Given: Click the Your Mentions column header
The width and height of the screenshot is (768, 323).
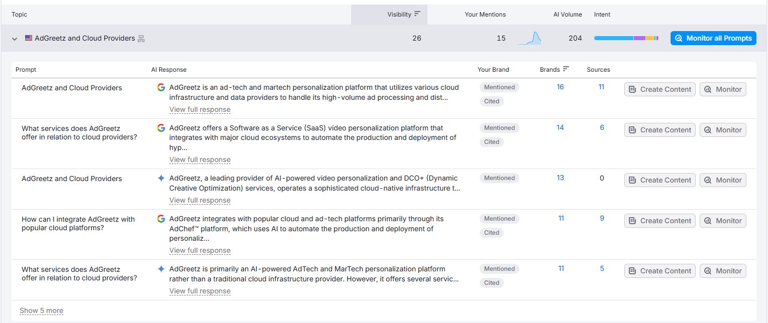Looking at the screenshot, I should [485, 15].
